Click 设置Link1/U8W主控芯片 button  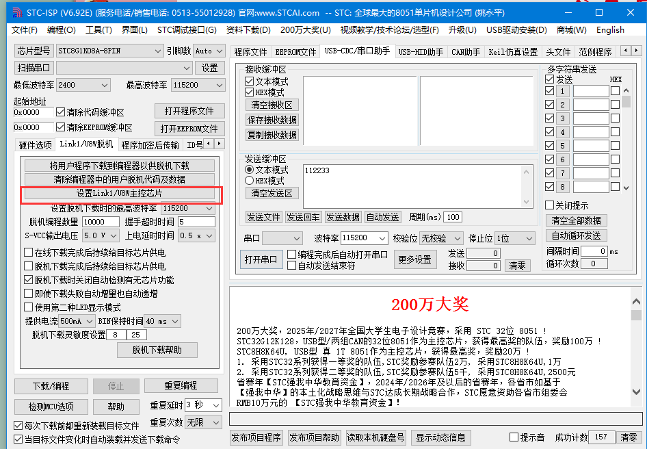click(120, 193)
